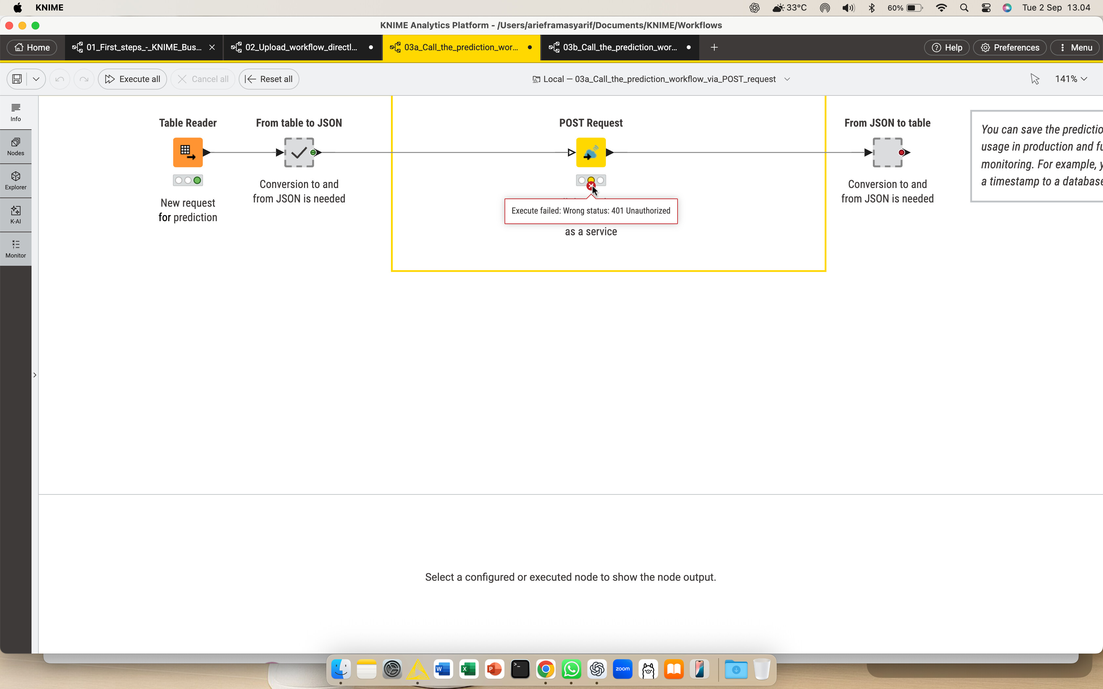The width and height of the screenshot is (1103, 689).
Task: Open the Info sidebar panel
Action: click(x=15, y=112)
